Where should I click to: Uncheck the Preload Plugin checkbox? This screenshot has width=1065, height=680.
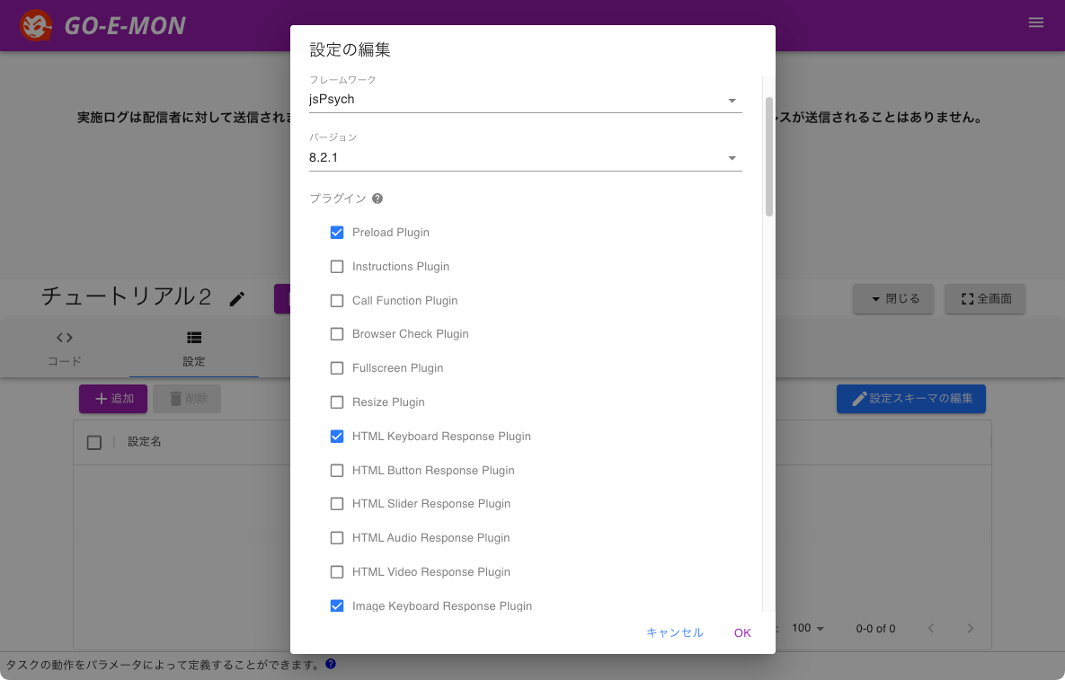tap(337, 232)
